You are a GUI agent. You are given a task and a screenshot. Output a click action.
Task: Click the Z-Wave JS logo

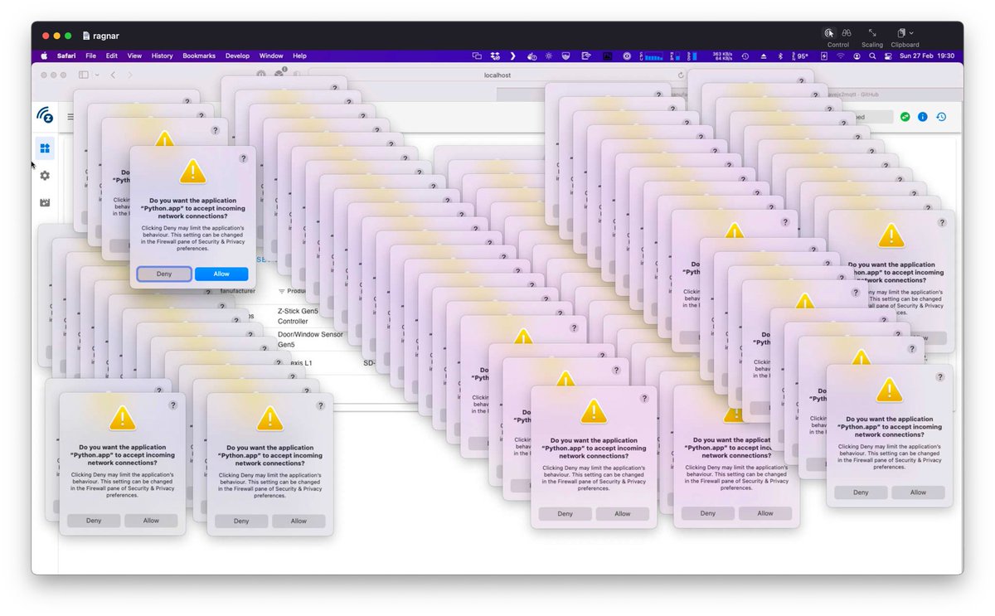tap(45, 114)
